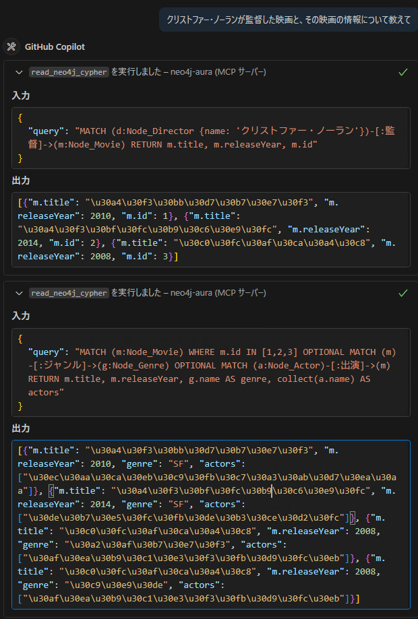Focus the second output block with genre data
This screenshot has width=418, height=619.
[211, 525]
